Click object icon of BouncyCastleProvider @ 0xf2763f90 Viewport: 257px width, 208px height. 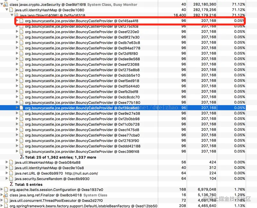21,140
